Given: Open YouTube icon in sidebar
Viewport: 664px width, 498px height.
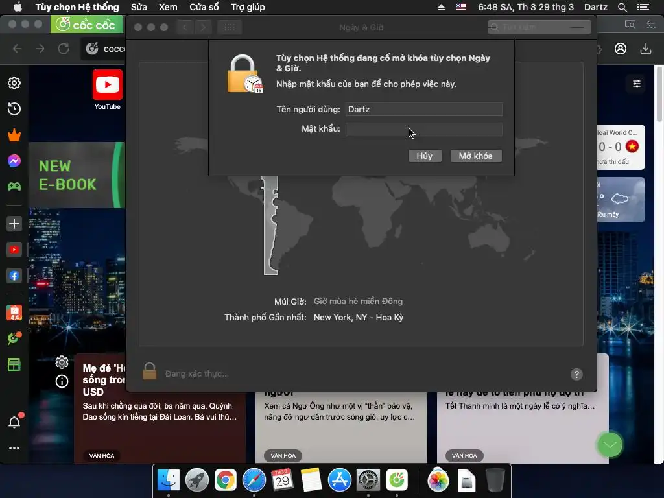Looking at the screenshot, I should 14,250.
